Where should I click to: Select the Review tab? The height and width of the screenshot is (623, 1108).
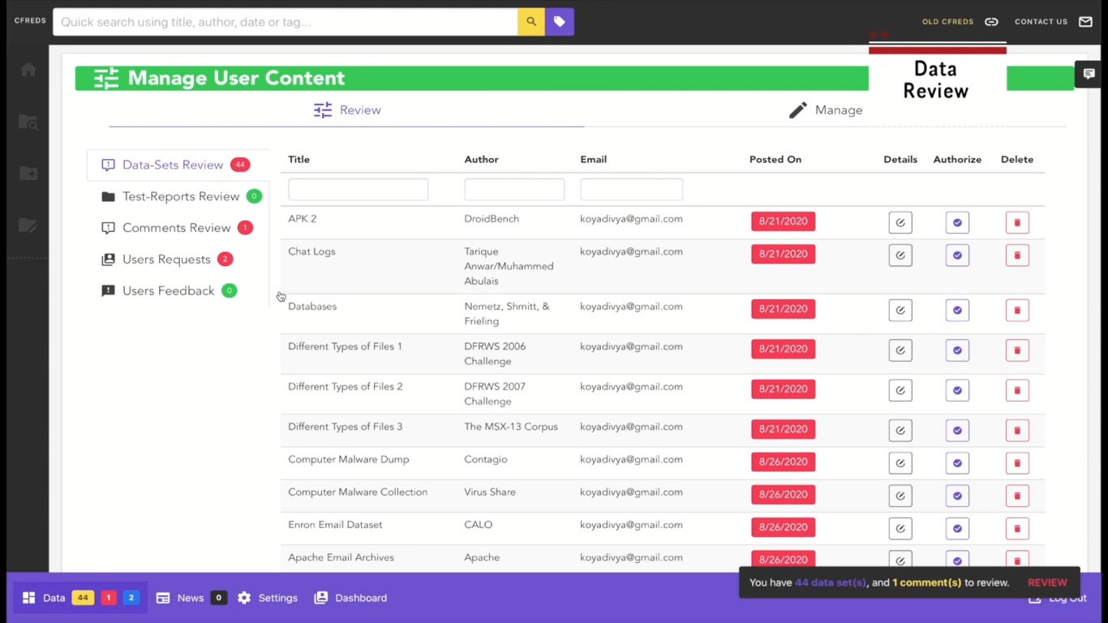(x=347, y=110)
